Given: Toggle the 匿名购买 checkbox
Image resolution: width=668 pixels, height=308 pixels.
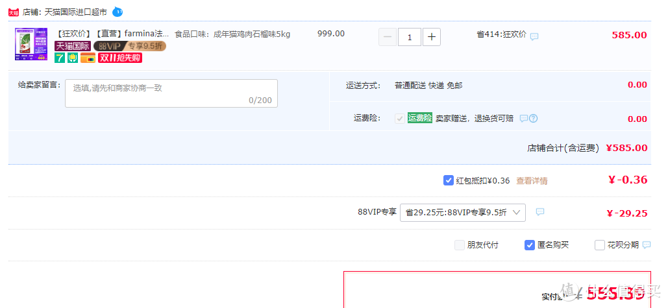Looking at the screenshot, I should 530,245.
